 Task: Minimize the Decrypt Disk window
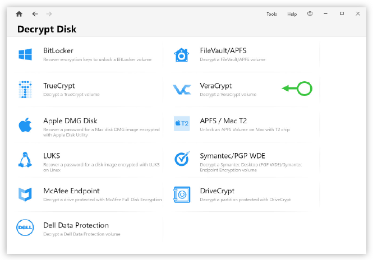click(x=326, y=14)
